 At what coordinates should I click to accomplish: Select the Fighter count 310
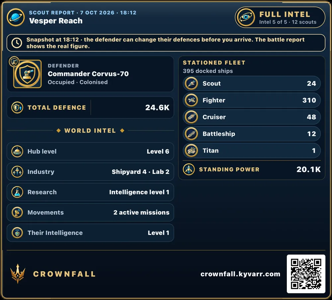coord(309,100)
